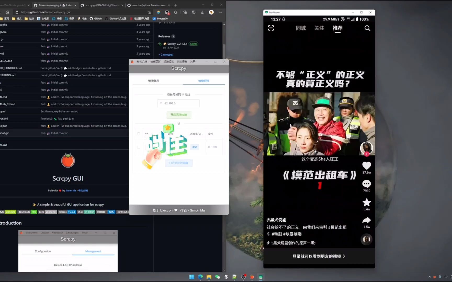The height and width of the screenshot is (282, 452).
Task: Select the 推荐 tab in phone app
Action: click(x=337, y=28)
